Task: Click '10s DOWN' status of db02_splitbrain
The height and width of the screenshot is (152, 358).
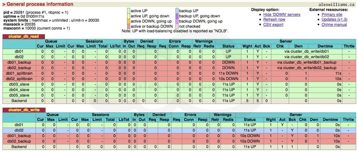Action: [x=228, y=79]
